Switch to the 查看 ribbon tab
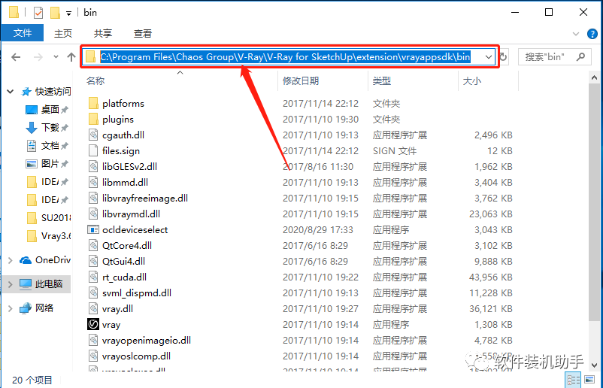This screenshot has width=603, height=388. [143, 33]
